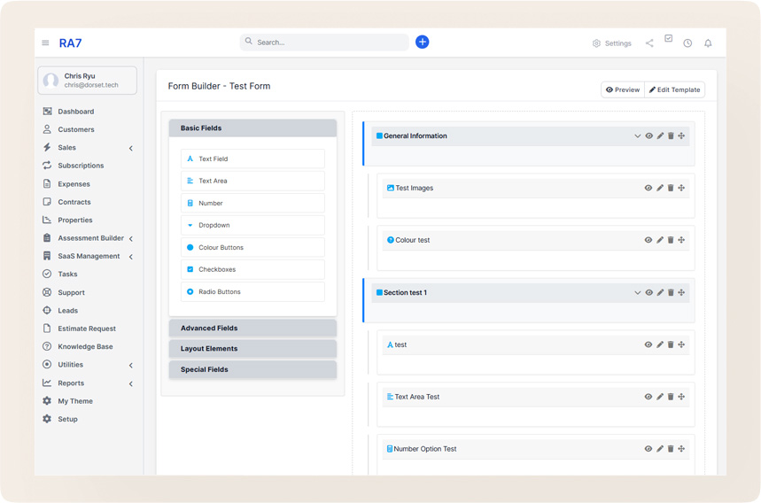Delete the Number Option Test field
Image resolution: width=761 pixels, height=503 pixels.
point(671,449)
